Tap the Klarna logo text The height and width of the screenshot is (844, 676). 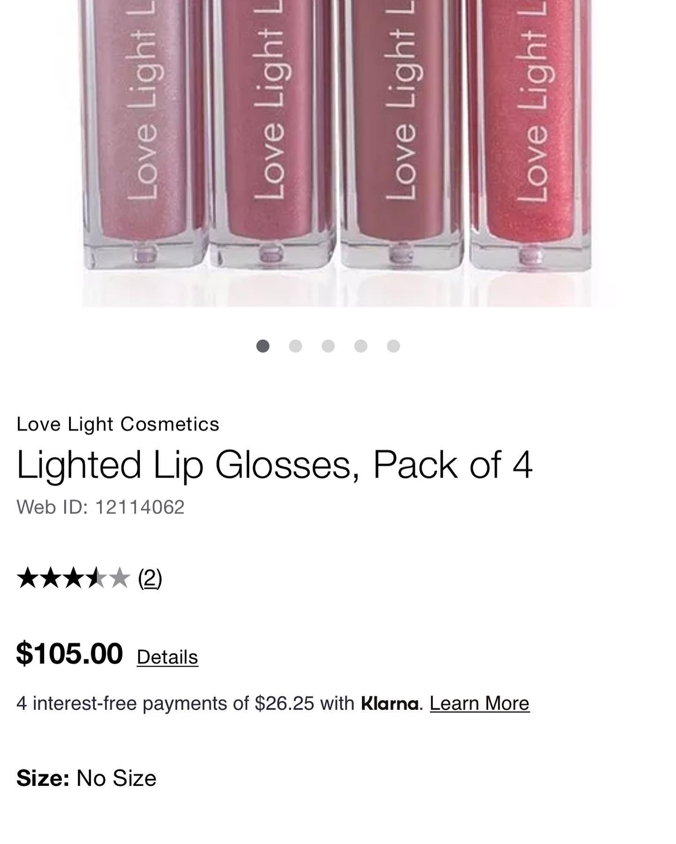[389, 703]
